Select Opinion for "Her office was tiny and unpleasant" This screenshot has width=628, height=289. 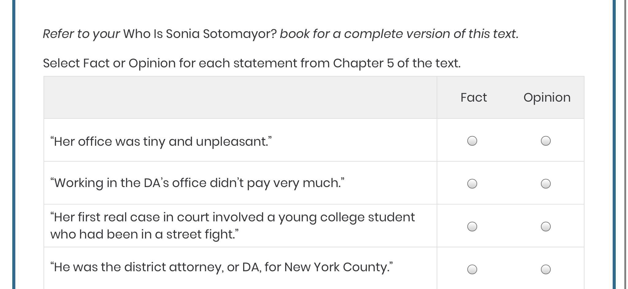[x=546, y=141]
